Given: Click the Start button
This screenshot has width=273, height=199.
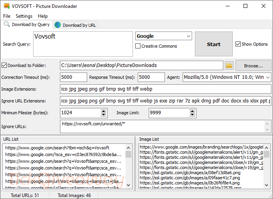Looking at the screenshot, I should 214,44.
